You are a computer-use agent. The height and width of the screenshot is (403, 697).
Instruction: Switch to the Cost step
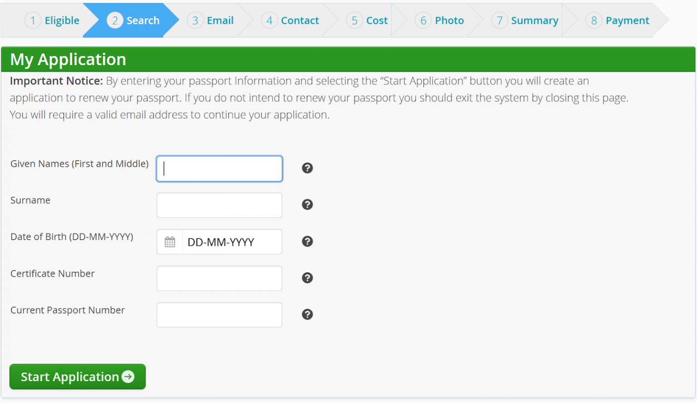pyautogui.click(x=368, y=20)
